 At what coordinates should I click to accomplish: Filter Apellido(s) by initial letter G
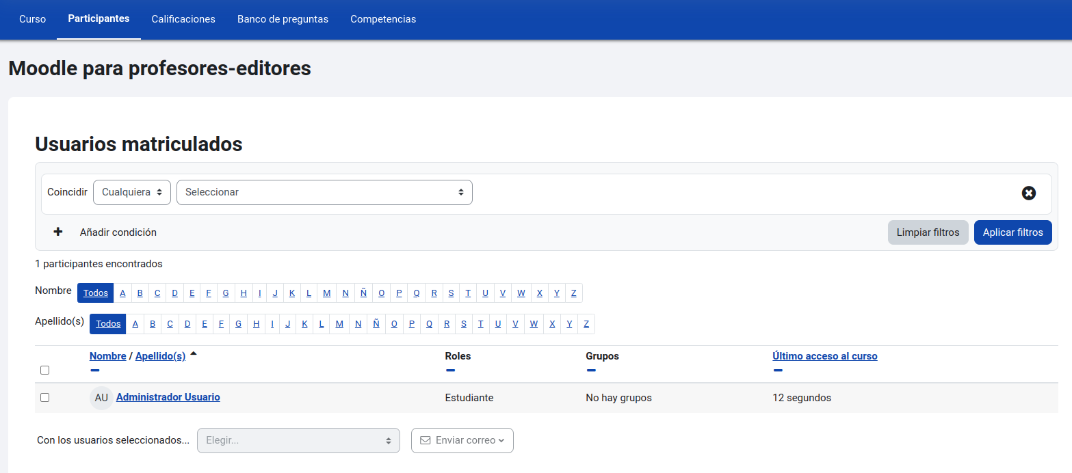239,324
